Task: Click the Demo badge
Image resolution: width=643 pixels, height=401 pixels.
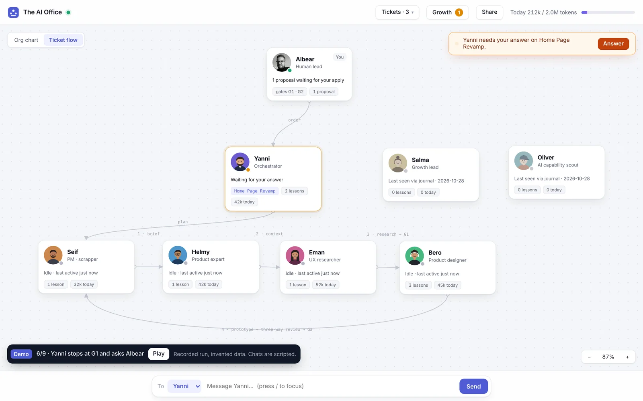Action: (x=21, y=354)
